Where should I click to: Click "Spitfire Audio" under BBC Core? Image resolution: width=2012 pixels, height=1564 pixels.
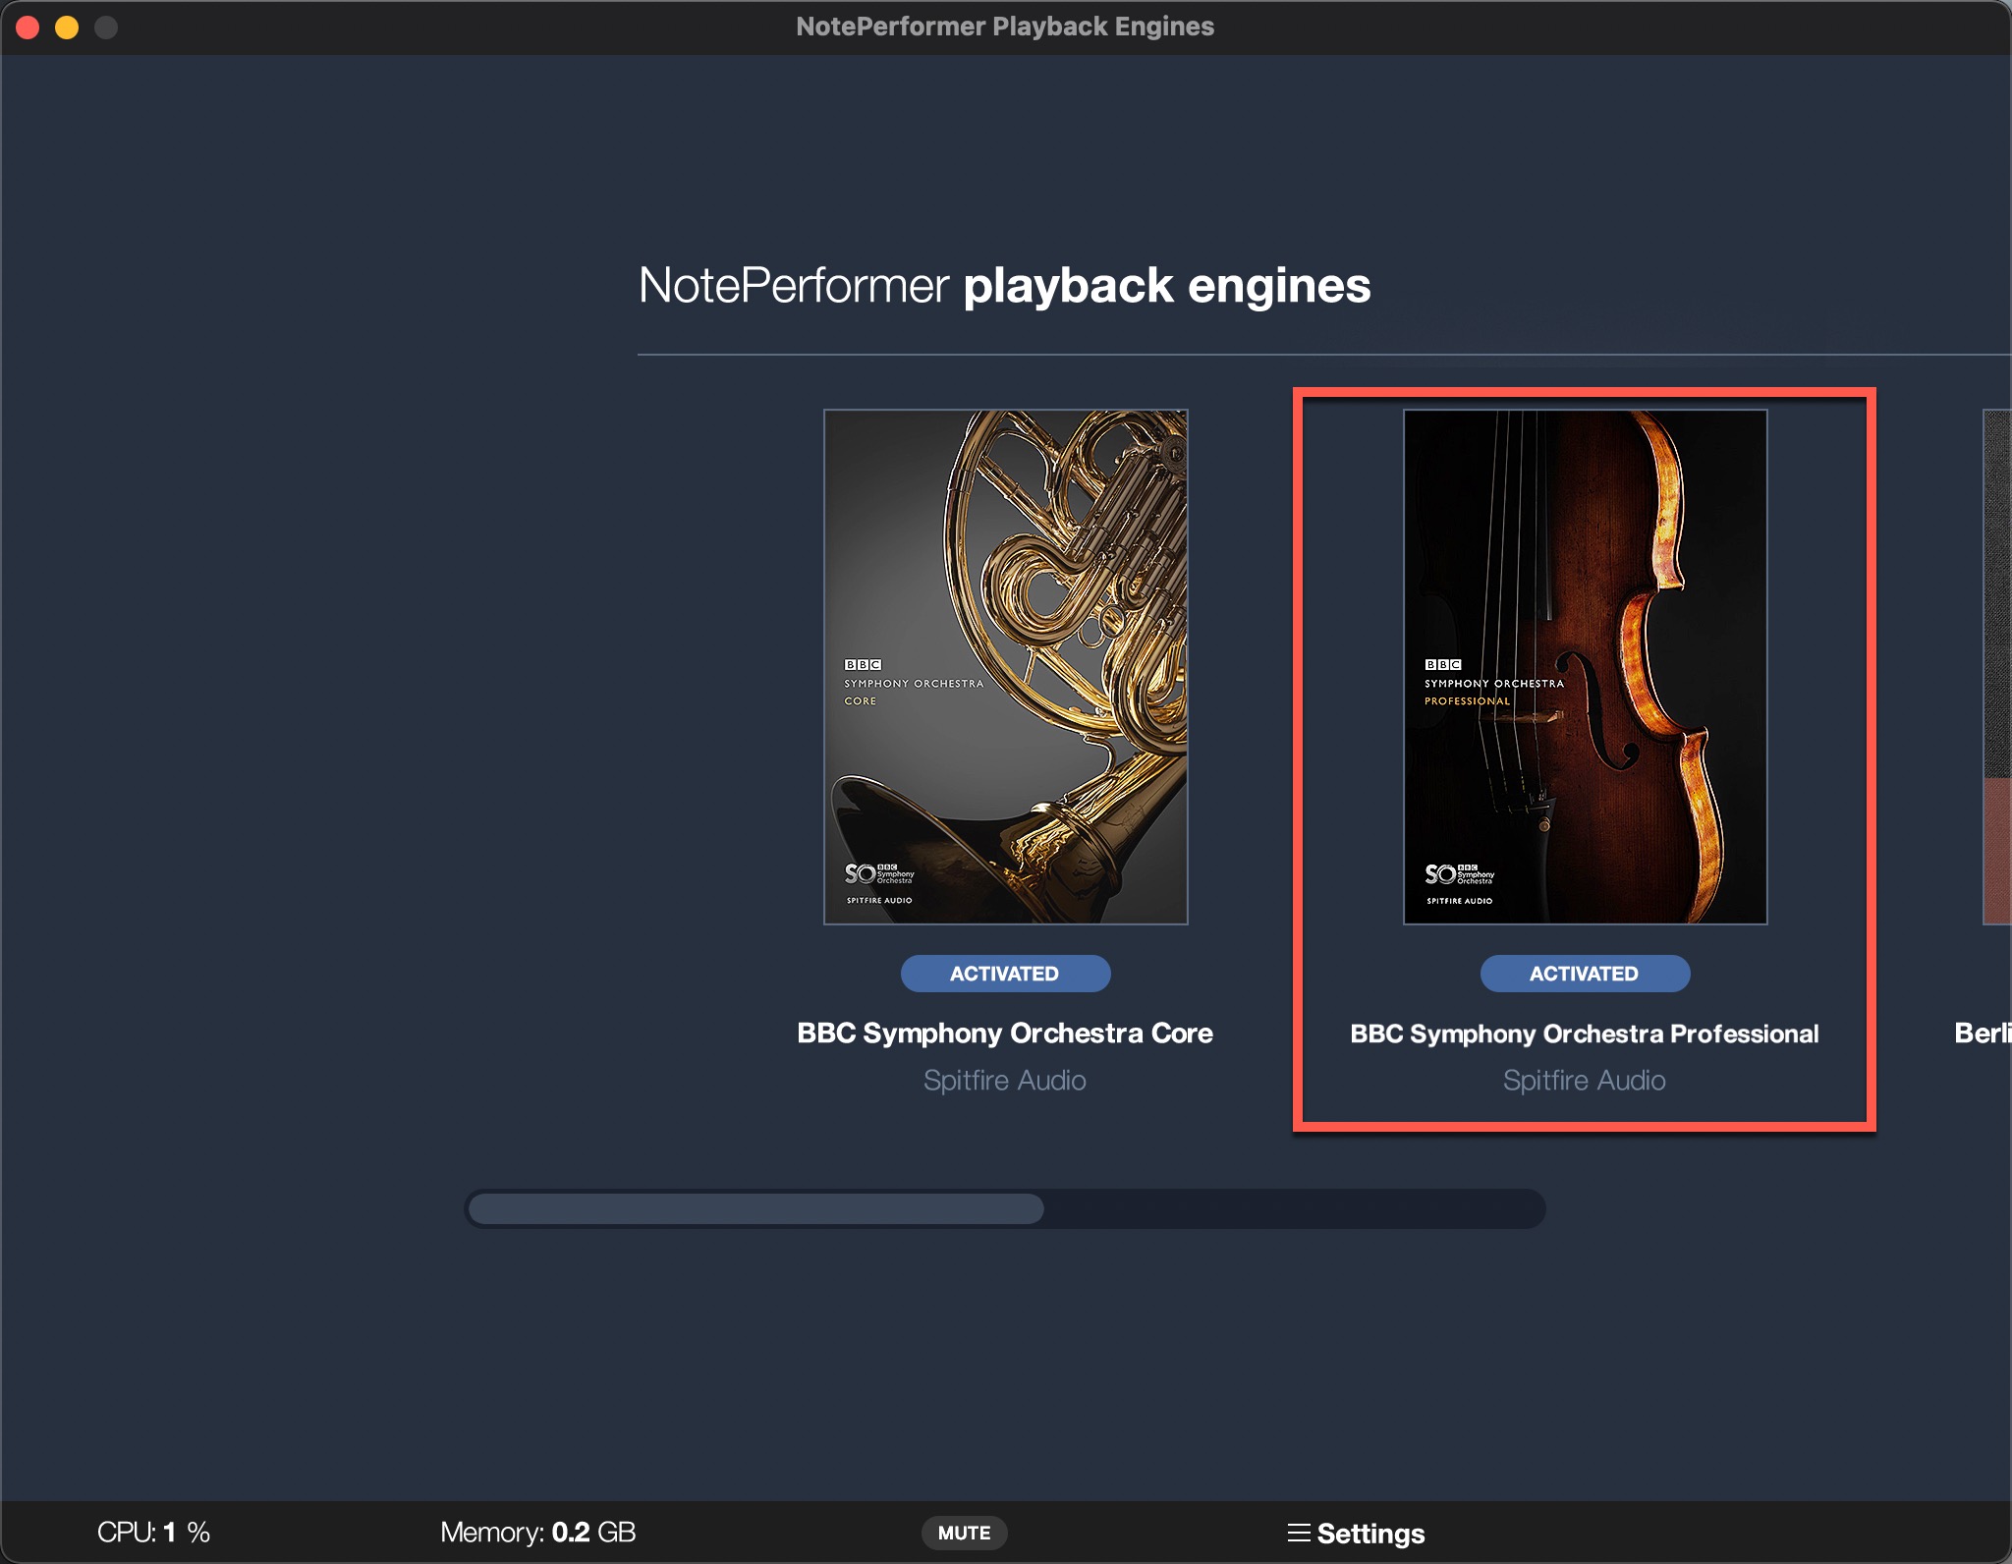1005,1081
